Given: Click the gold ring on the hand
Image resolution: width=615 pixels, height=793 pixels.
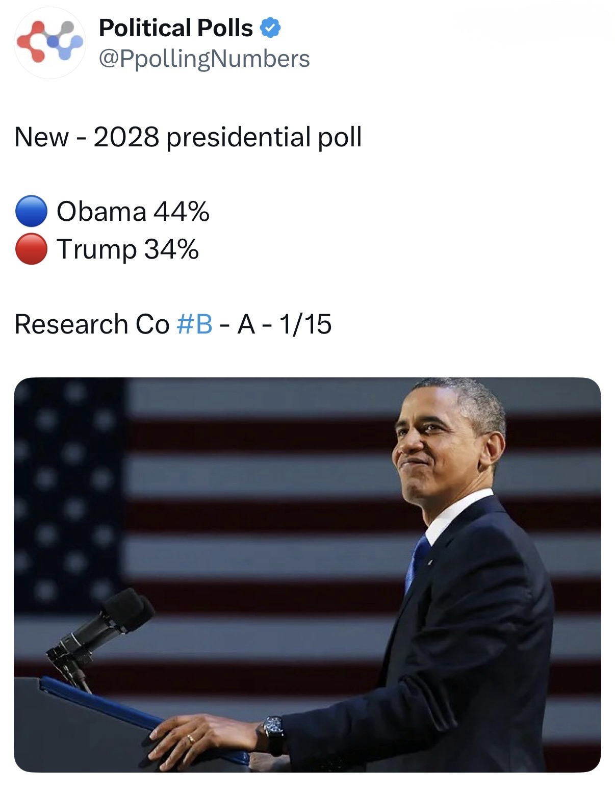Looking at the screenshot, I should click(x=191, y=739).
